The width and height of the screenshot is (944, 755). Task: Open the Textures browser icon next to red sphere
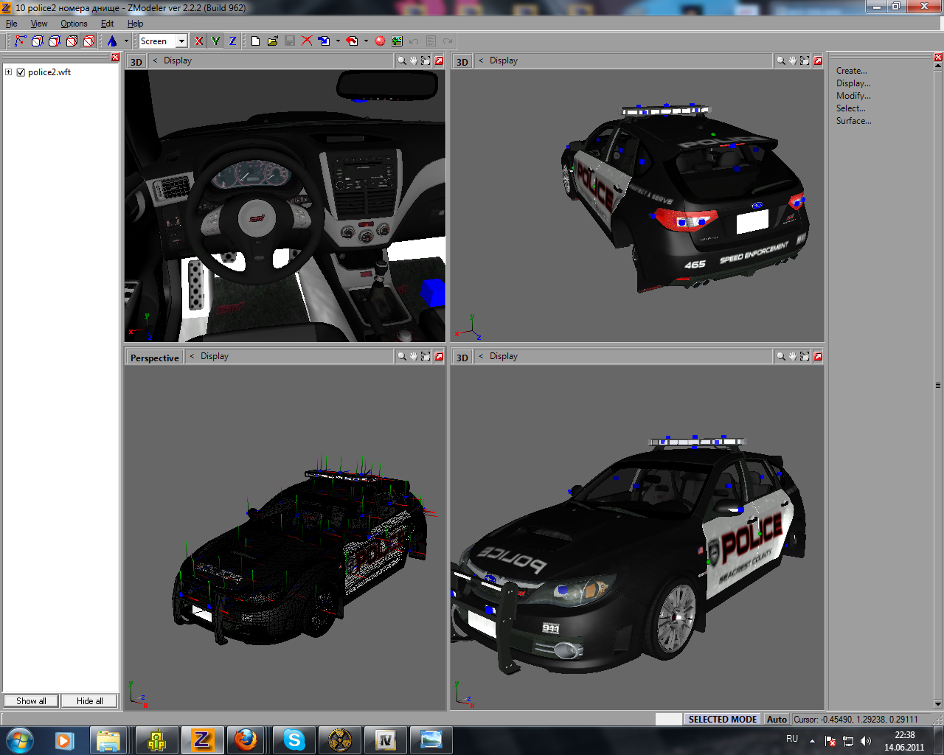coord(397,41)
